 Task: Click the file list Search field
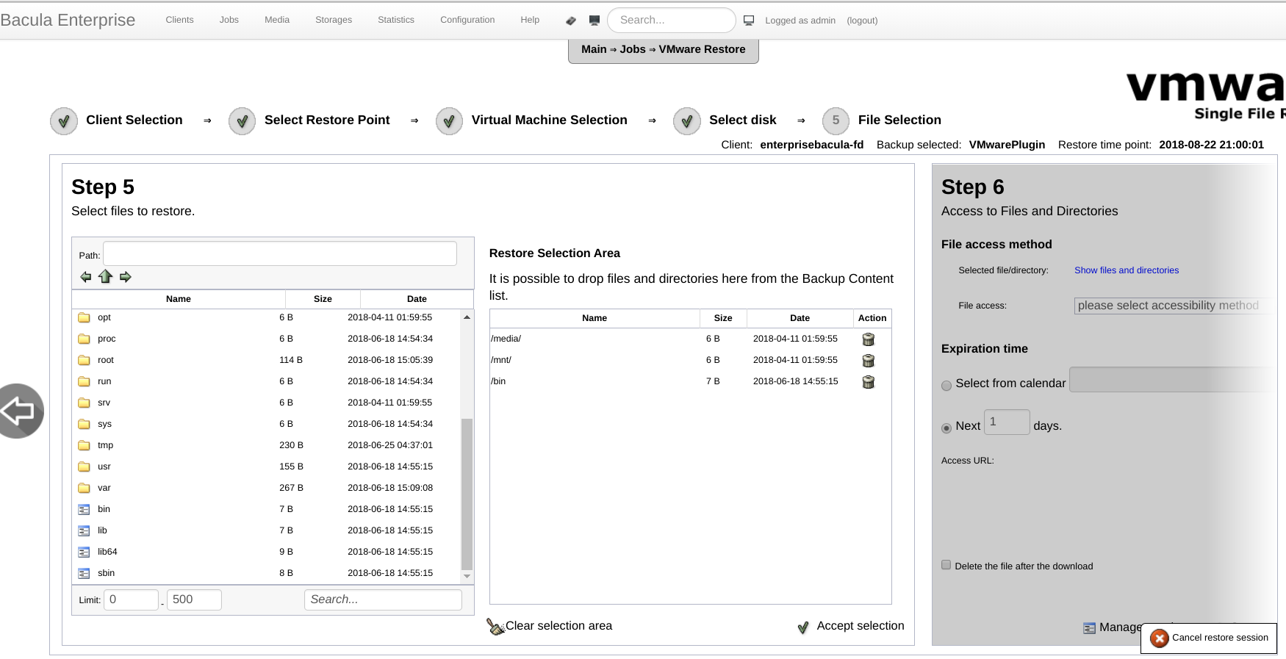(383, 599)
